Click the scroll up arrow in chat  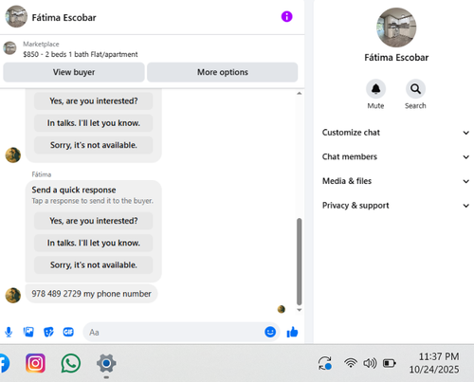point(299,93)
